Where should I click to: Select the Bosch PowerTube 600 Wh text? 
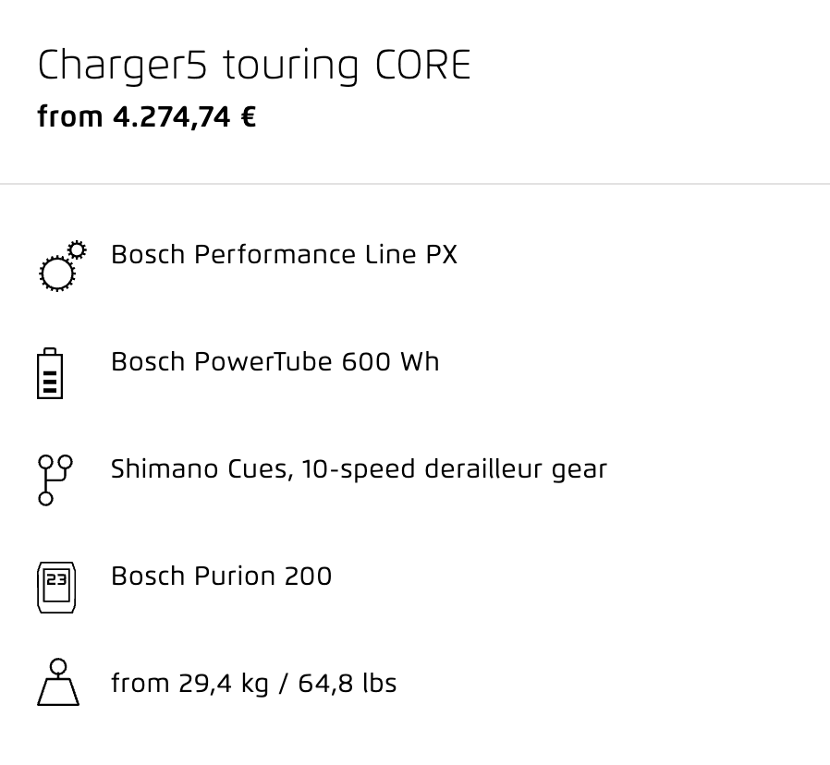(275, 362)
